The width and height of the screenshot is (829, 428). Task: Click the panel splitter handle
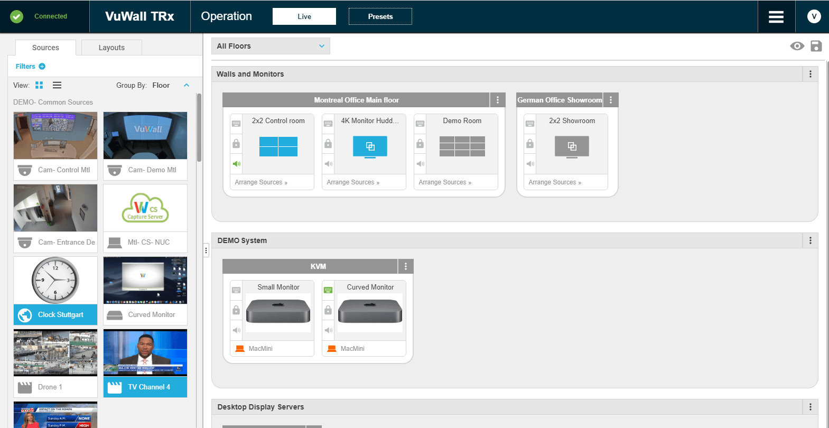[206, 250]
